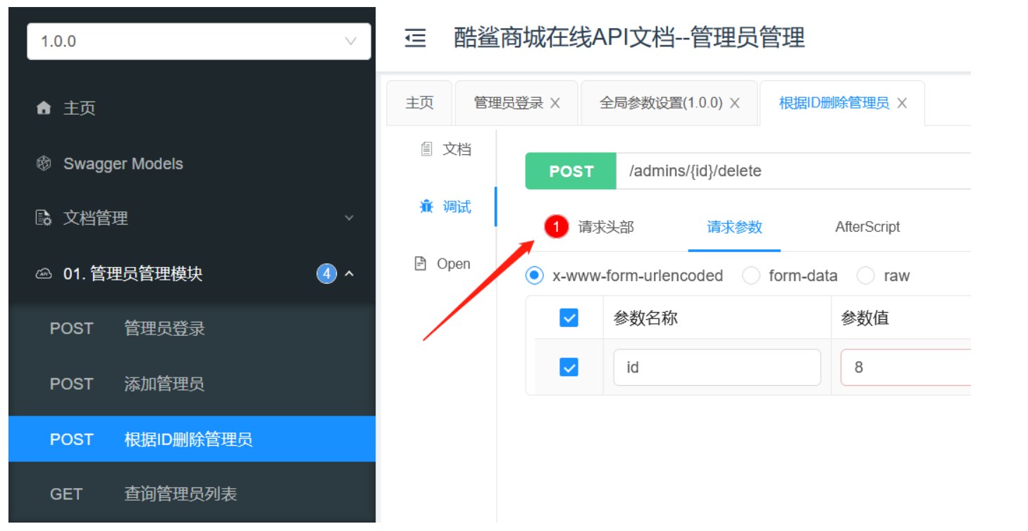Select the form-data radio button

(x=751, y=275)
